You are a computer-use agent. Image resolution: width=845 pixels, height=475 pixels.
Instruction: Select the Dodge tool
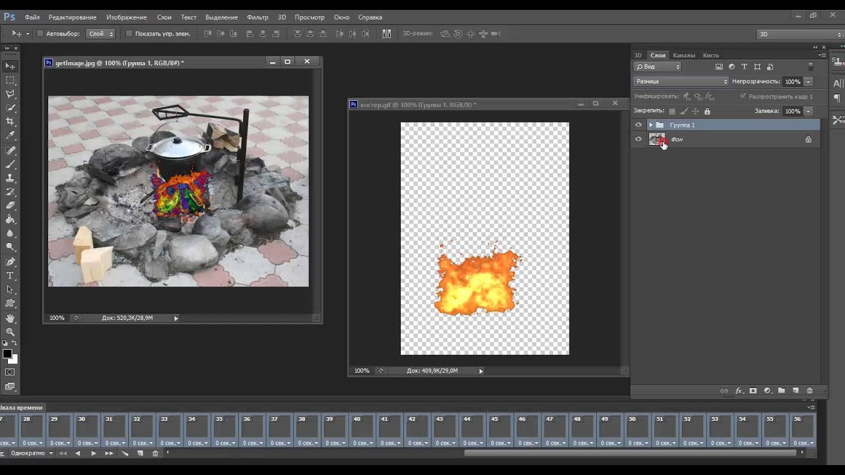tap(10, 247)
